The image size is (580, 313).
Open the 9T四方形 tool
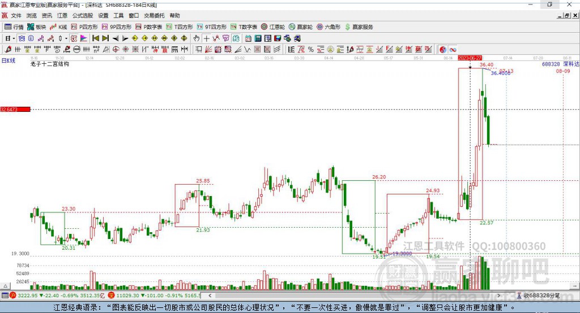tap(212, 27)
